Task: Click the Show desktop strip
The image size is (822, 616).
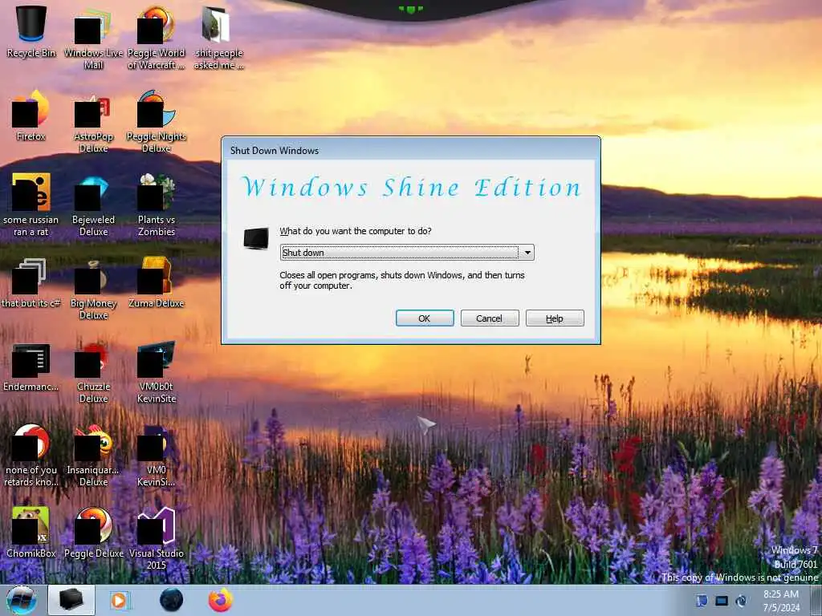Action: 816,601
